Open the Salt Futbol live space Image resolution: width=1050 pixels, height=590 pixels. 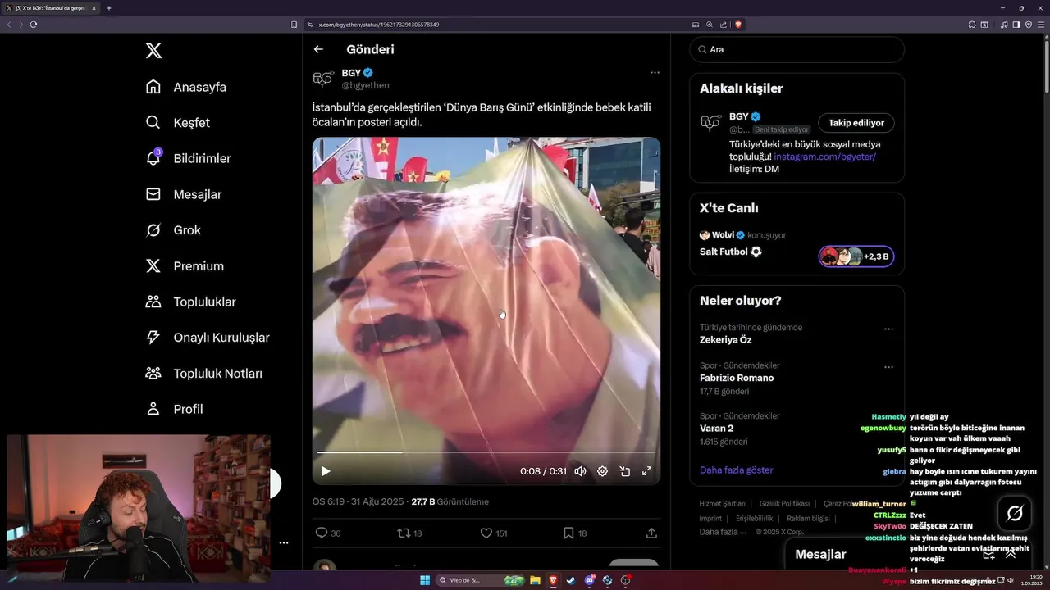click(x=730, y=252)
